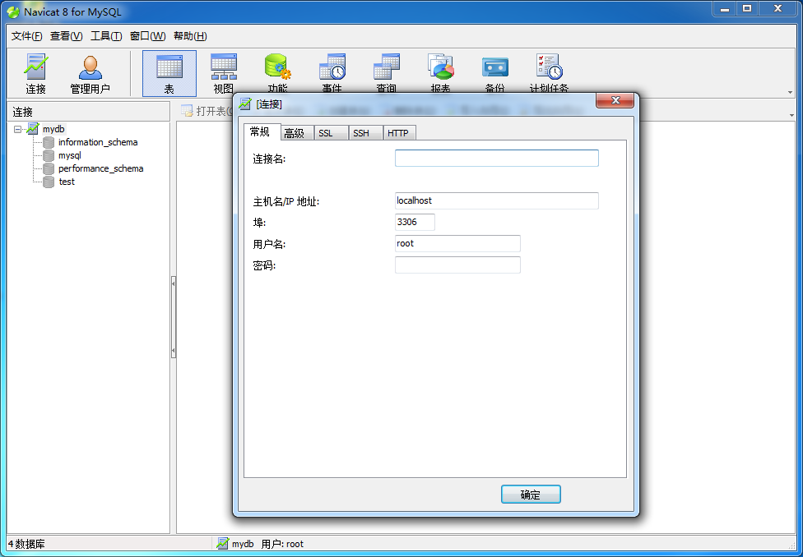Minimize the Navicat window
Viewport: 803px width, 557px height.
tap(725, 7)
